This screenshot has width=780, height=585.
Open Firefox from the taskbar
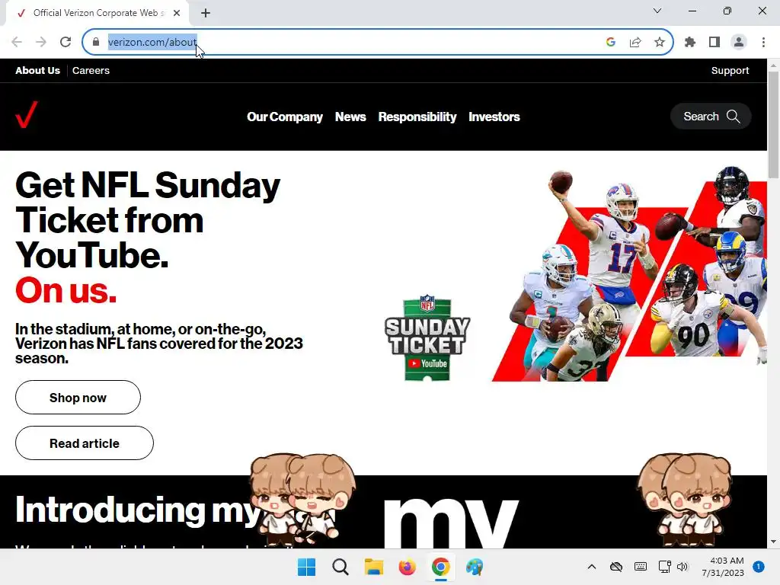pyautogui.click(x=407, y=567)
